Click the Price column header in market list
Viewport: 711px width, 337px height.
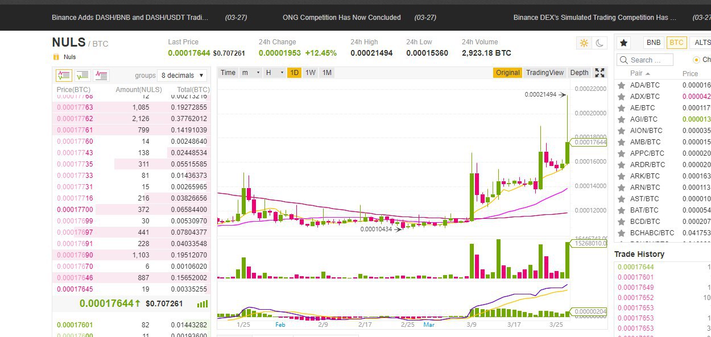click(x=690, y=74)
